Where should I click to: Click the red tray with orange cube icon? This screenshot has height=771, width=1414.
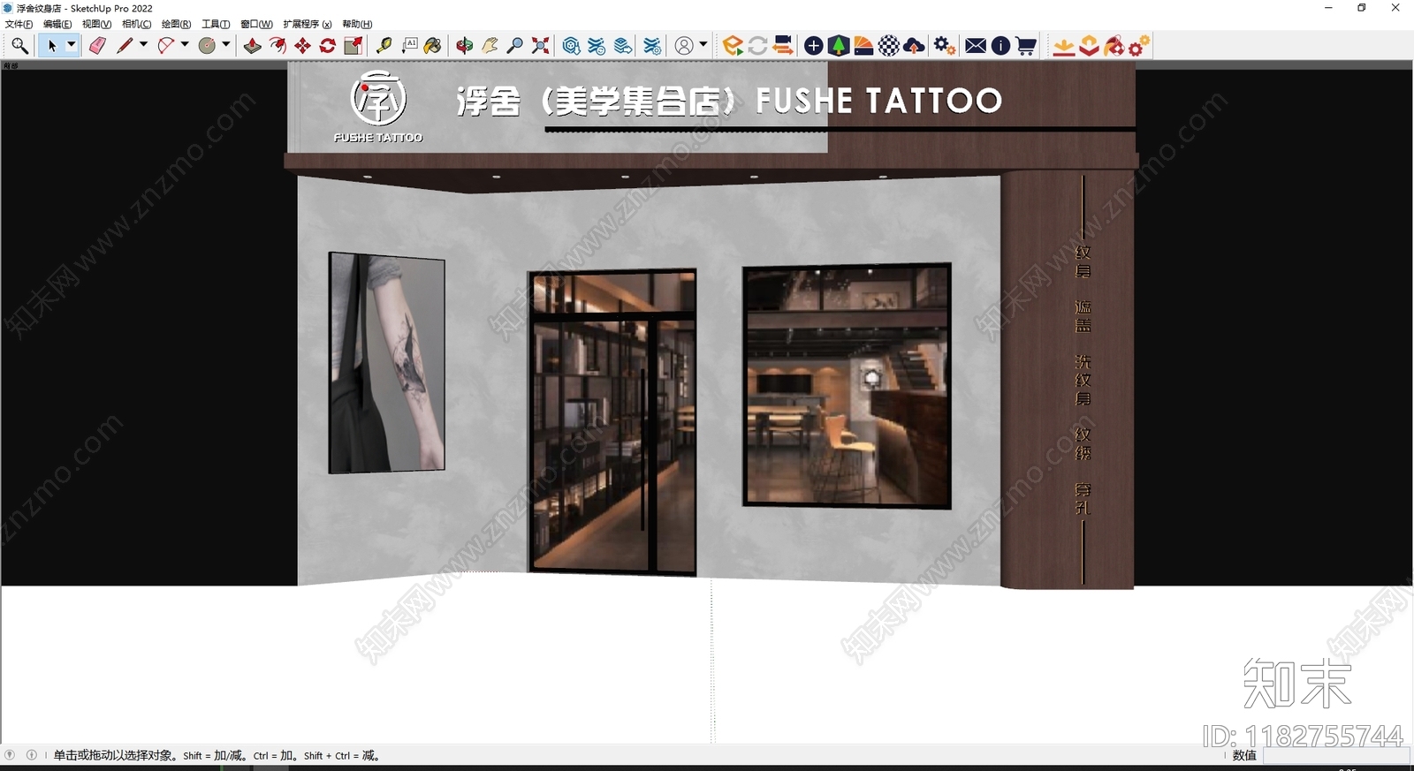(1089, 46)
